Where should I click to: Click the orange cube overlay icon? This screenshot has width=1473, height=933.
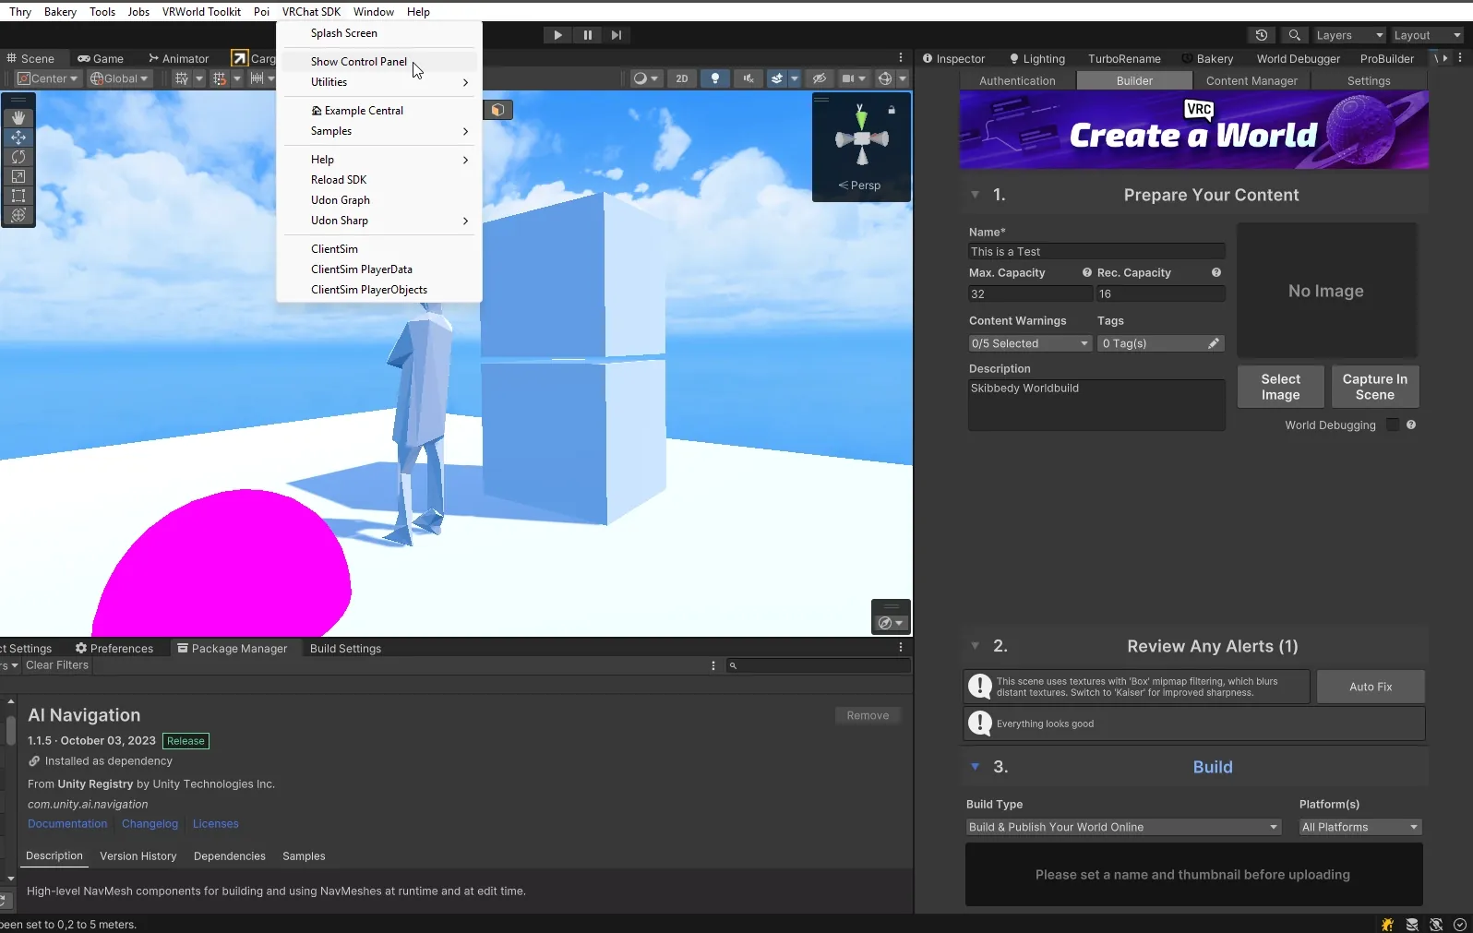tap(498, 110)
